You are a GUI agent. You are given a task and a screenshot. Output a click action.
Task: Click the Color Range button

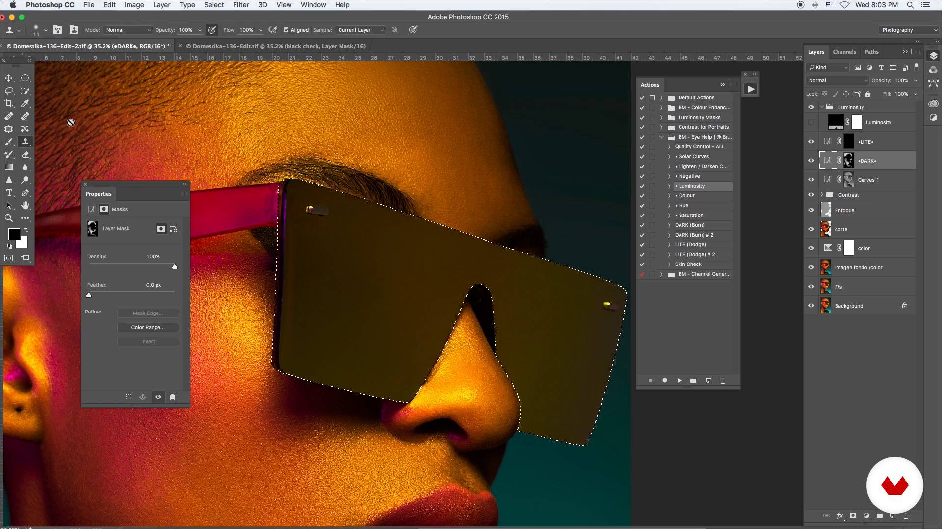(148, 327)
